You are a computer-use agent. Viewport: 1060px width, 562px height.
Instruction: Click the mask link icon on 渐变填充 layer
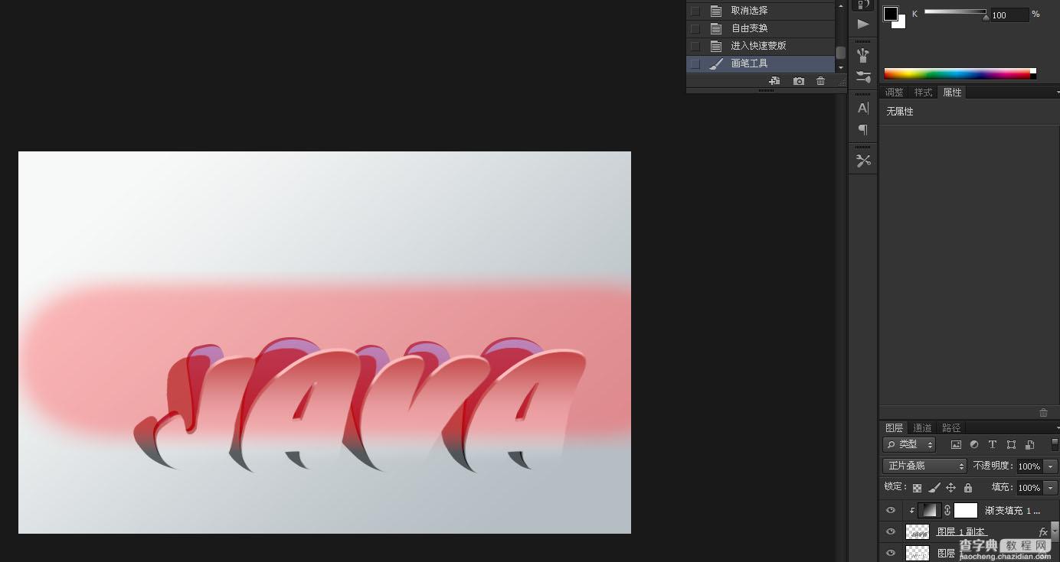[x=947, y=510]
